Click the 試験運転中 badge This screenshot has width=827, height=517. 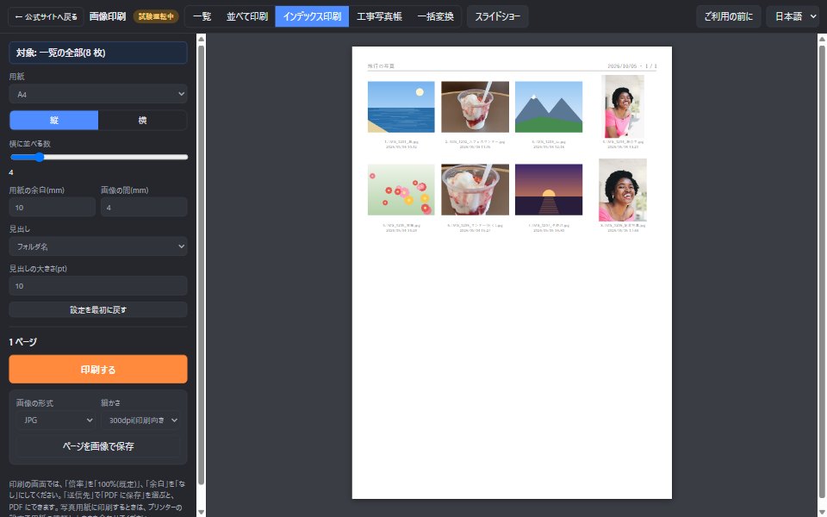coord(156,16)
